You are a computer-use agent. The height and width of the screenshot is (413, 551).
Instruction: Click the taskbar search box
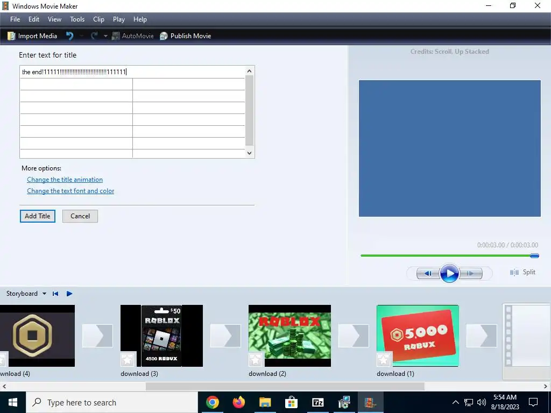112,402
